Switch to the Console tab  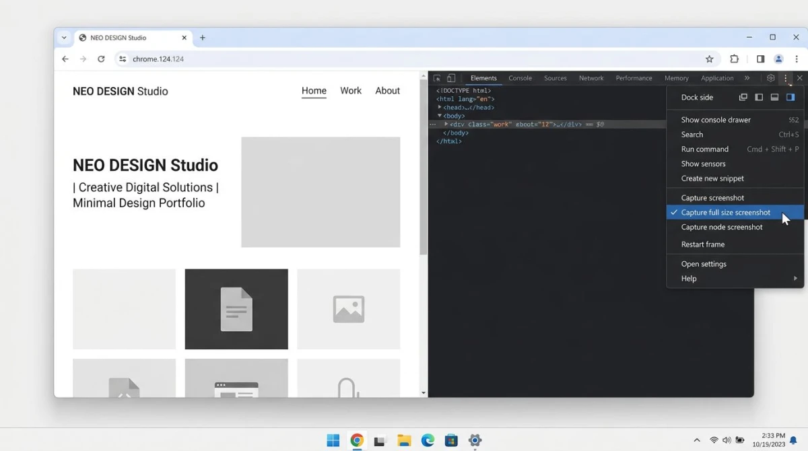click(x=520, y=78)
